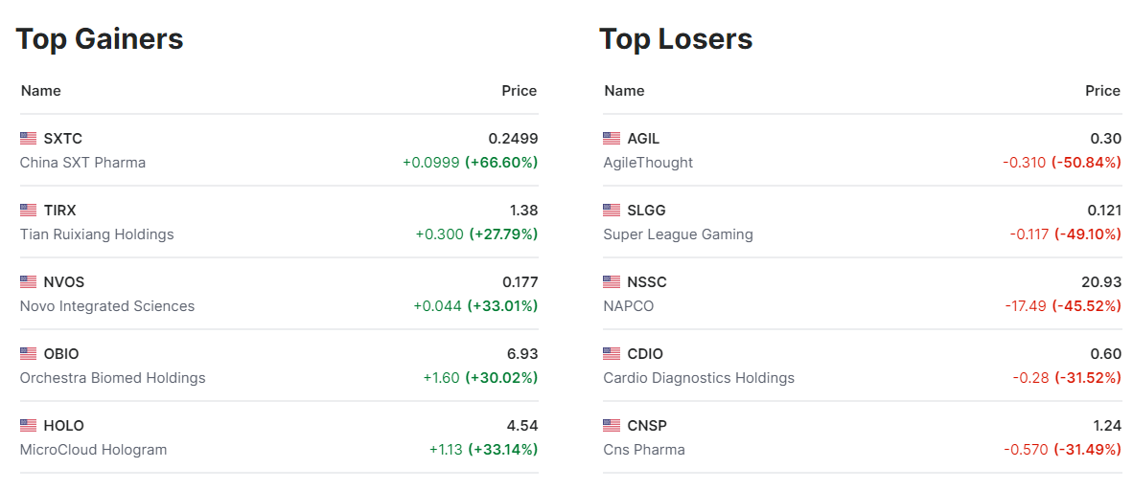Image resolution: width=1133 pixels, height=490 pixels.
Task: Click the US flag icon beside SXTC
Action: pos(28,139)
